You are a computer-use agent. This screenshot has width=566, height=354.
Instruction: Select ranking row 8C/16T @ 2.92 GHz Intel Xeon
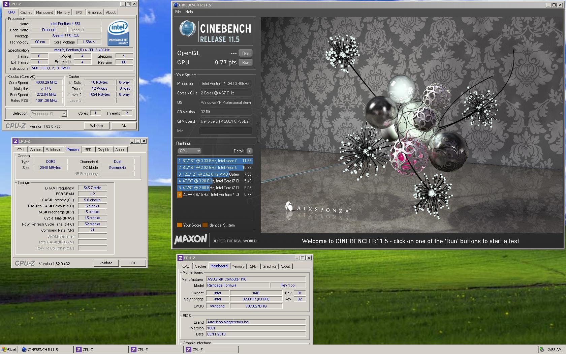coord(215,168)
